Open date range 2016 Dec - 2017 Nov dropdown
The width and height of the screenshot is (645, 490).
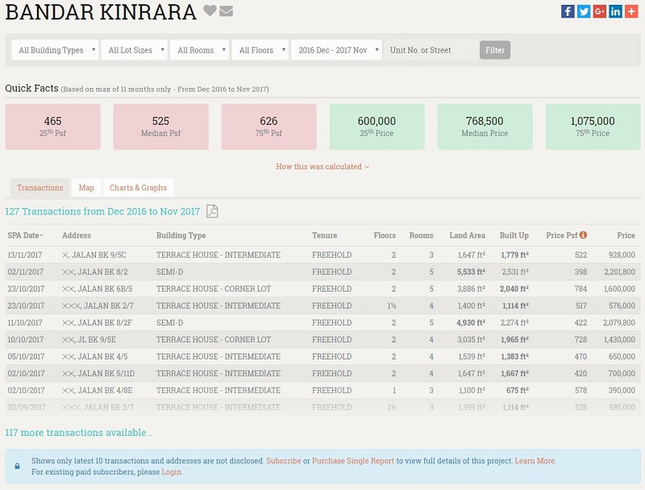(x=336, y=50)
